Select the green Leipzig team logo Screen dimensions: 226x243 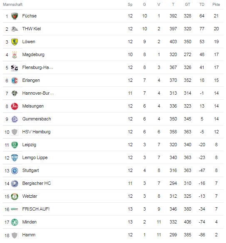click(15, 145)
